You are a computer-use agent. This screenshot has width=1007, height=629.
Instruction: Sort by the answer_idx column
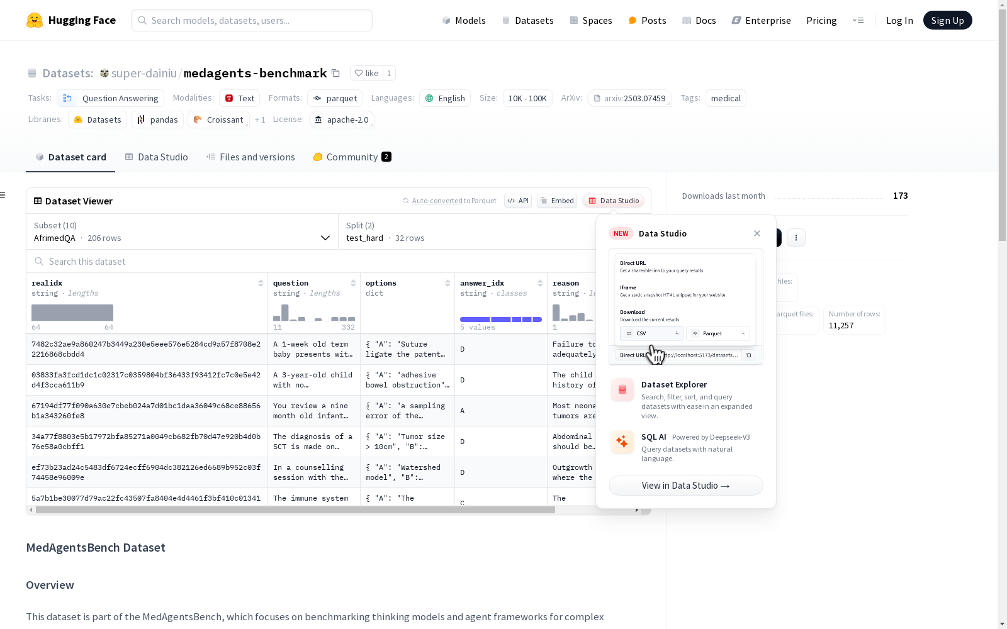pos(540,283)
